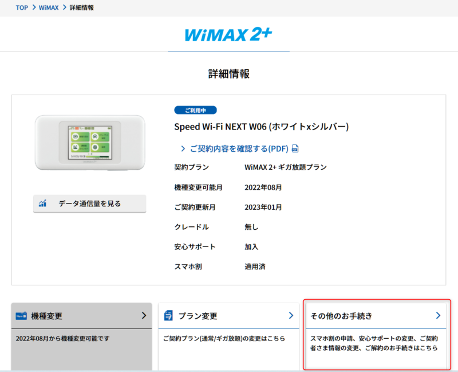Click the PDF file icon
458x372 pixels.
click(295, 148)
